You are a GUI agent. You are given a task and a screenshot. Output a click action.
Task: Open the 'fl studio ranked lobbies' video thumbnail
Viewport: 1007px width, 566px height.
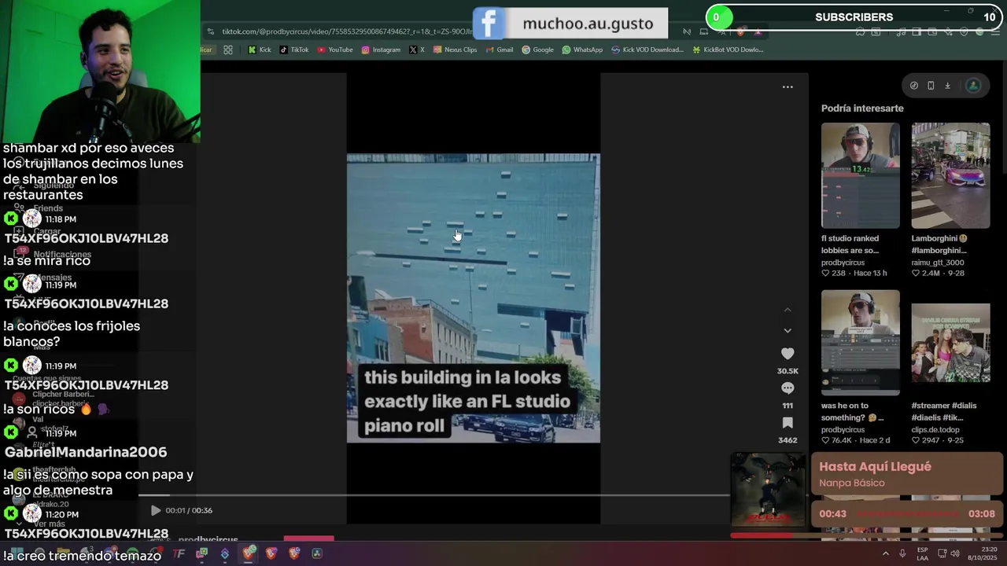point(861,175)
